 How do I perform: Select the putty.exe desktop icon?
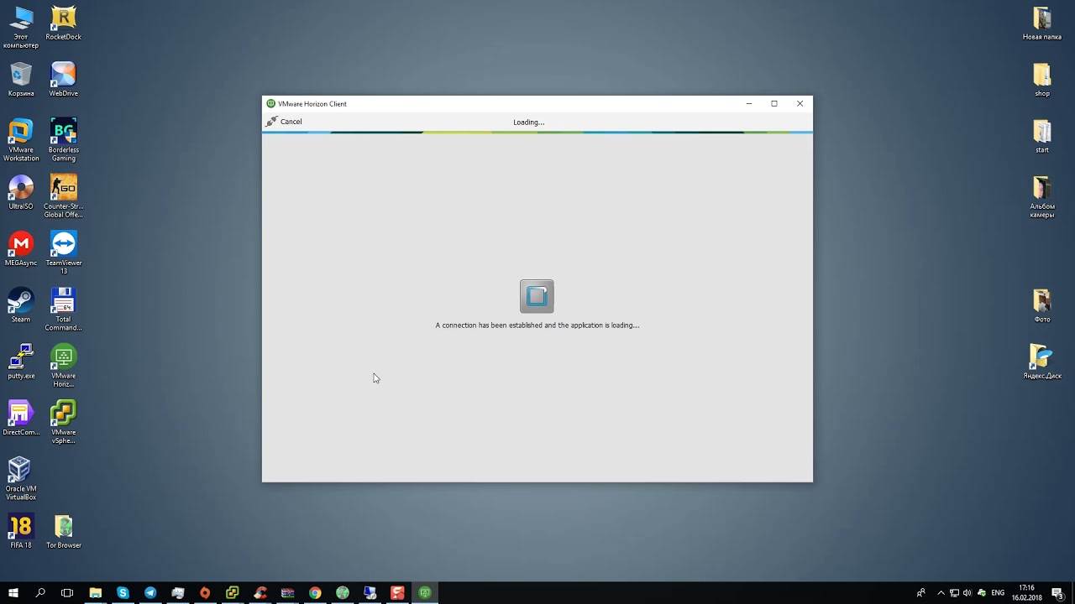pos(21,362)
